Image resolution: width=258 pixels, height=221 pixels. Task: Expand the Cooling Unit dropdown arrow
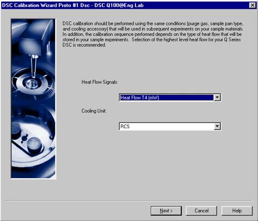pos(217,127)
